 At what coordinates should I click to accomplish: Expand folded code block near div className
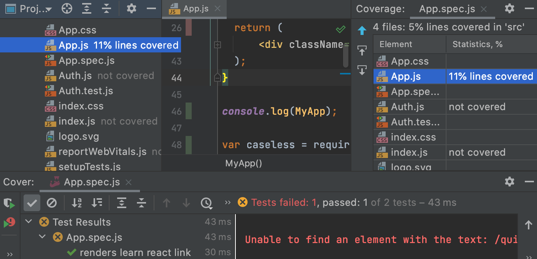217,45
